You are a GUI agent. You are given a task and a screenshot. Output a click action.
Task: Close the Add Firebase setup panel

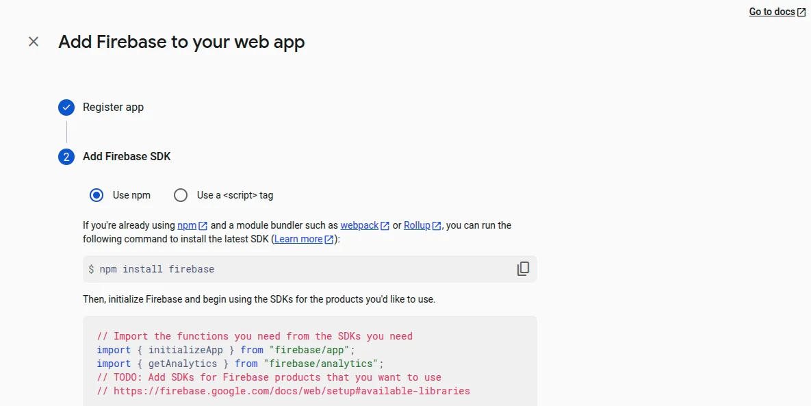click(x=34, y=42)
